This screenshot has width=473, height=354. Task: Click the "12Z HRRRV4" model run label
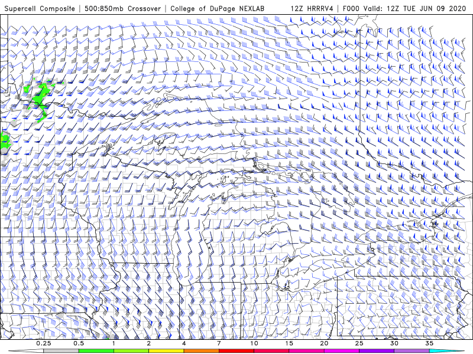coord(312,9)
